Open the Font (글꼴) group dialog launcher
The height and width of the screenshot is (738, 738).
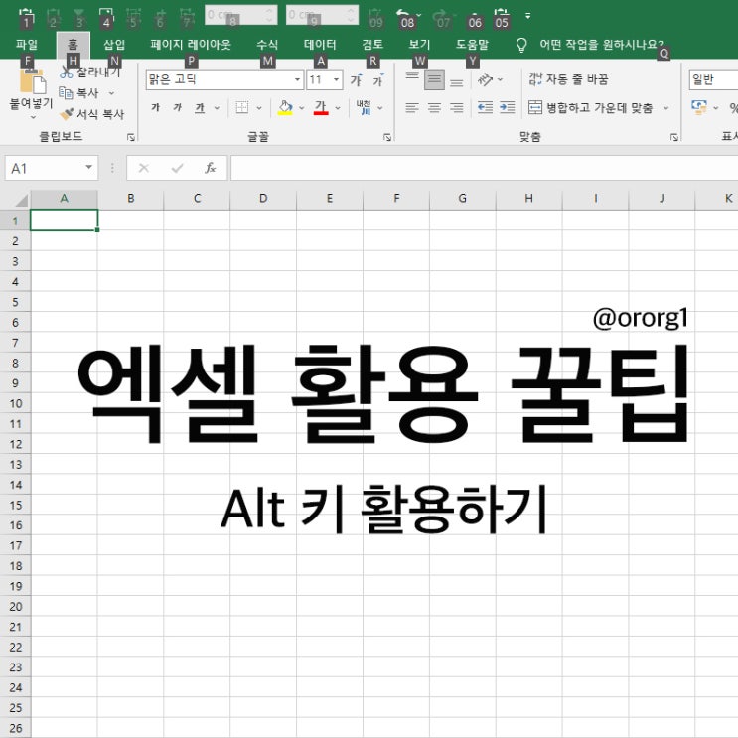click(x=387, y=137)
